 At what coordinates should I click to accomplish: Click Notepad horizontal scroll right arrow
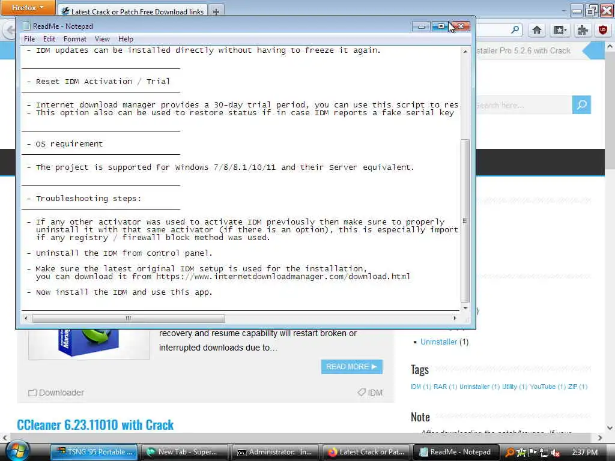click(455, 318)
